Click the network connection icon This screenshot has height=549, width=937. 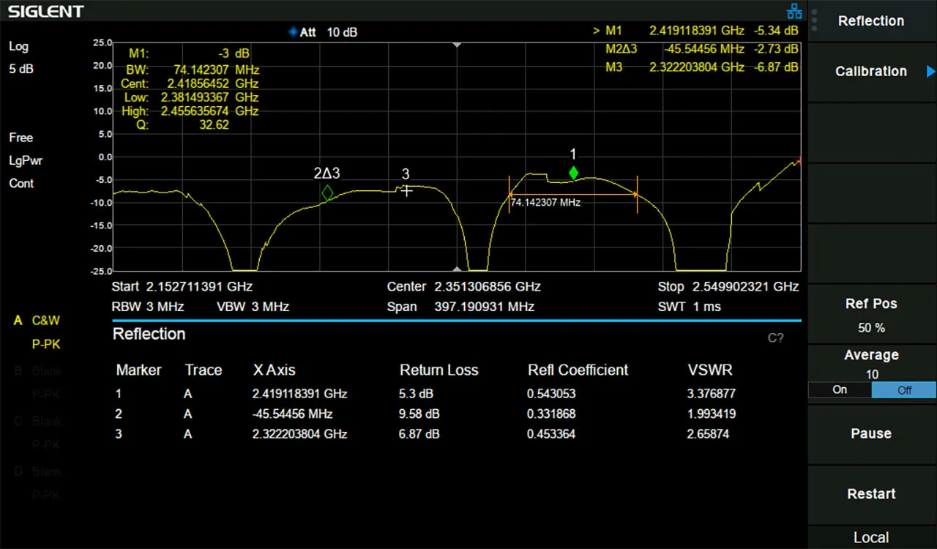tap(794, 12)
